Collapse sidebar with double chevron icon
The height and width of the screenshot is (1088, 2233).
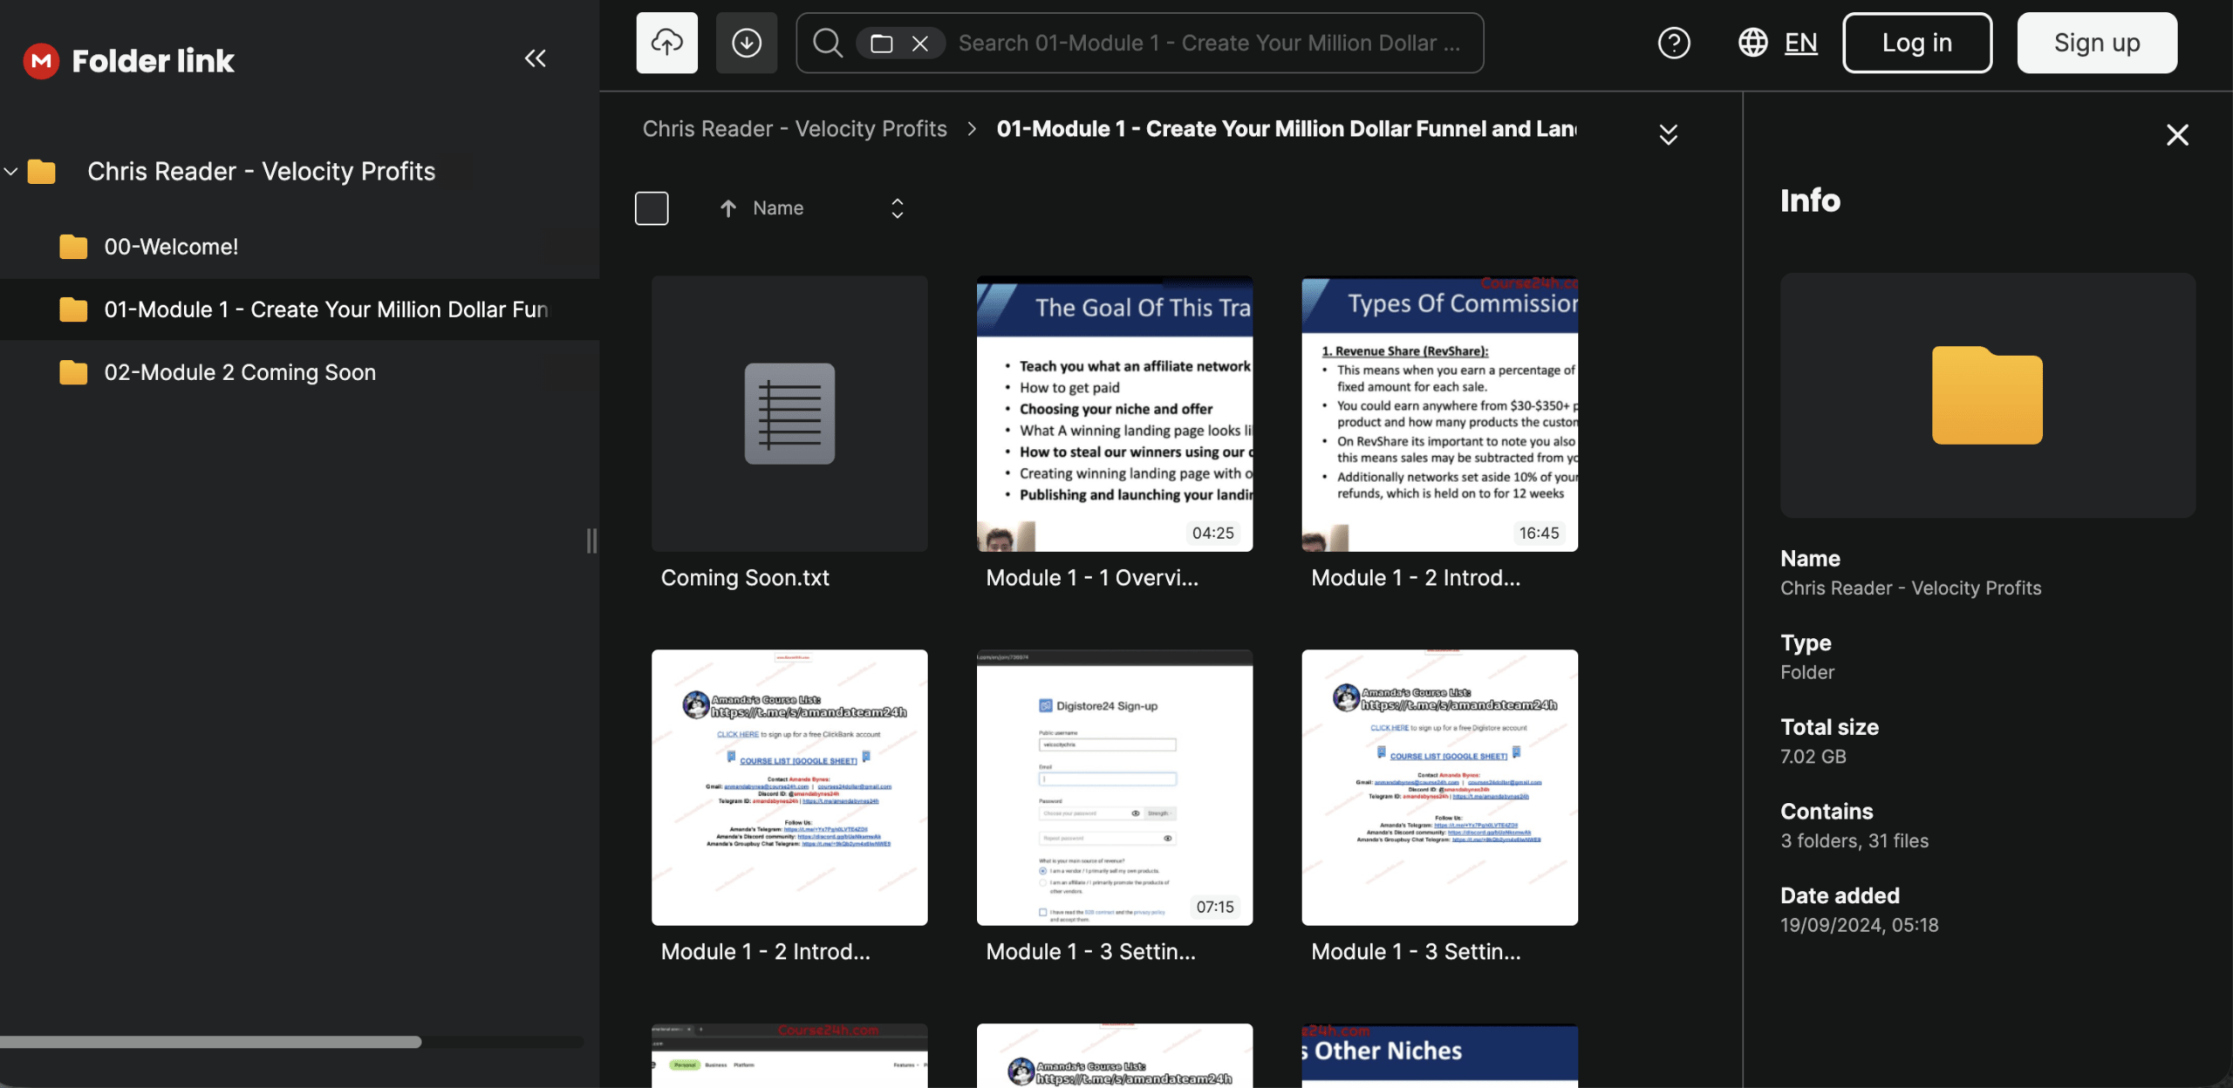(x=535, y=58)
